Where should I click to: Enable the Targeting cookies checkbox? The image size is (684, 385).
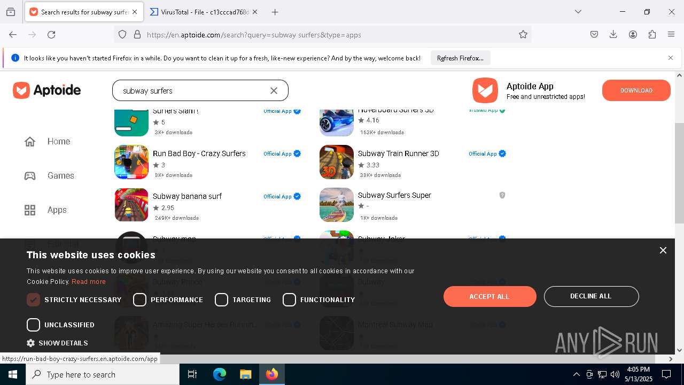pos(221,300)
